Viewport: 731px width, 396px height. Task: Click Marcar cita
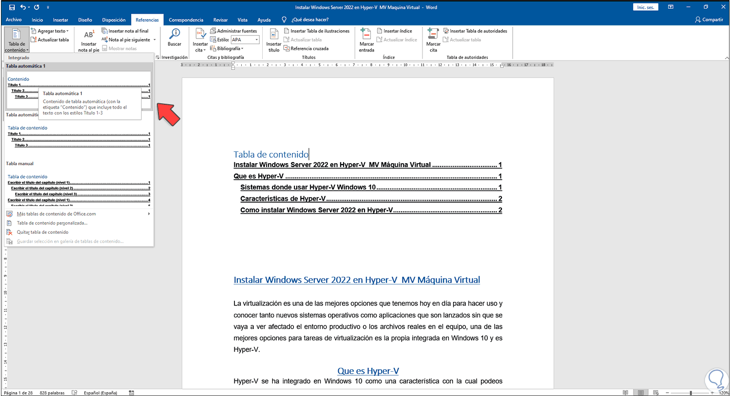point(433,40)
